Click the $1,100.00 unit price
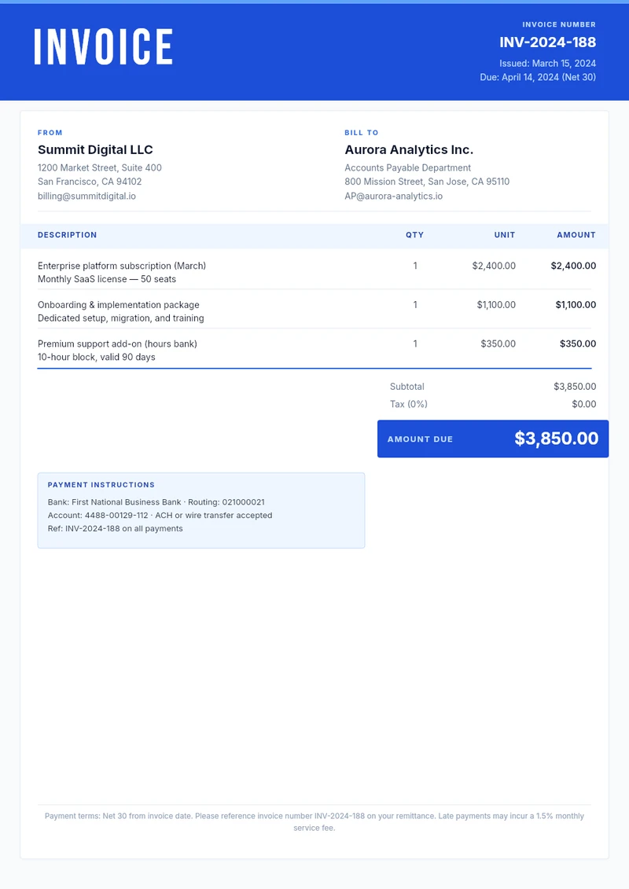This screenshot has width=629, height=889. 496,305
